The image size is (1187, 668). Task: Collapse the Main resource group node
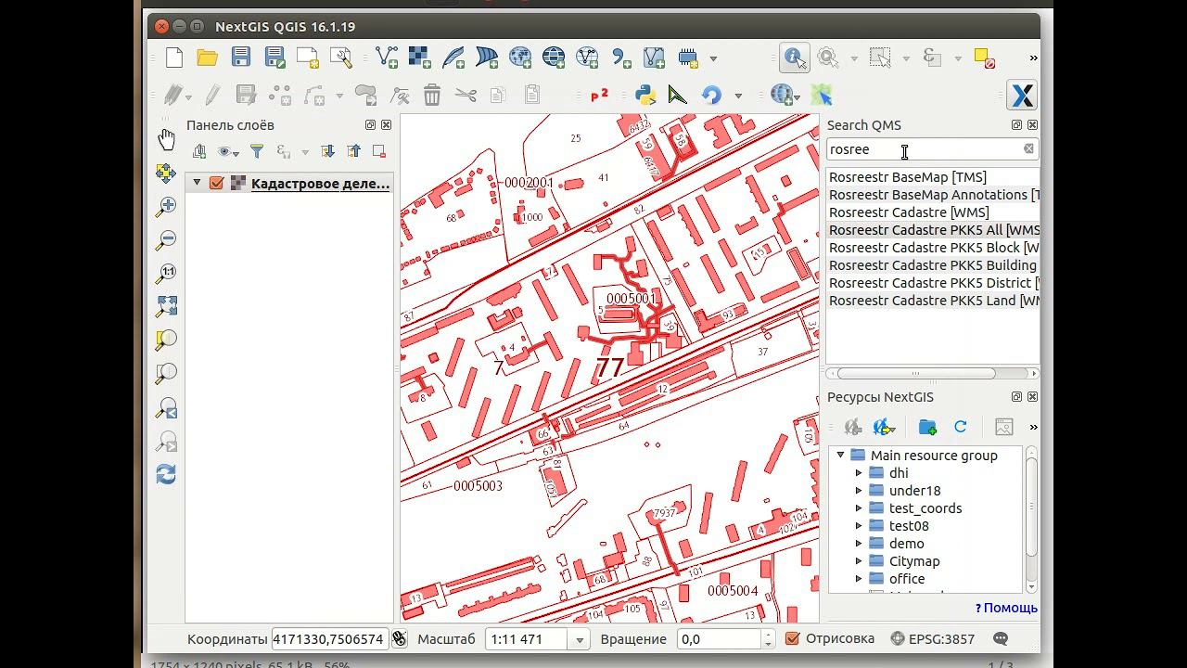pos(841,456)
